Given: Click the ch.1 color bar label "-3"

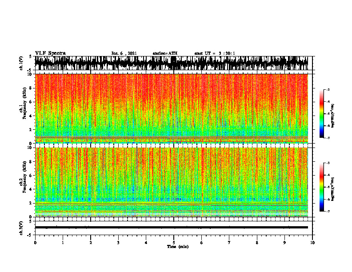Looking at the screenshot, I should (x=328, y=89).
